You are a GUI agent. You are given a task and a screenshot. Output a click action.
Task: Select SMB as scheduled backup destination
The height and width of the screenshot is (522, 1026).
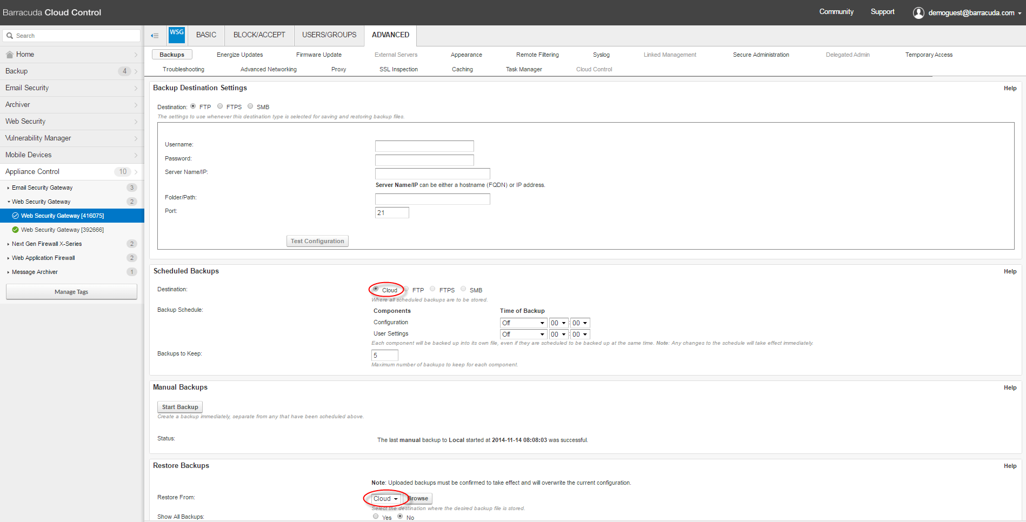463,289
